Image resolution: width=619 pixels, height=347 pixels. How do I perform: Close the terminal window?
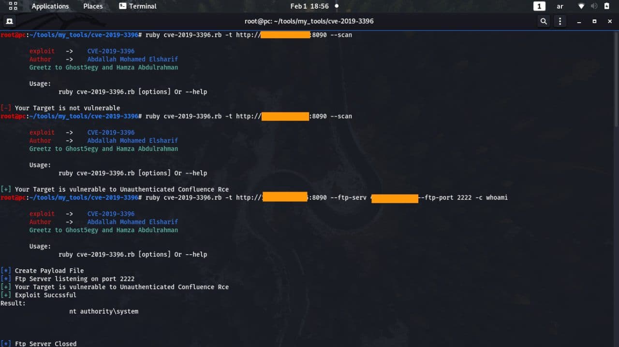coord(609,21)
